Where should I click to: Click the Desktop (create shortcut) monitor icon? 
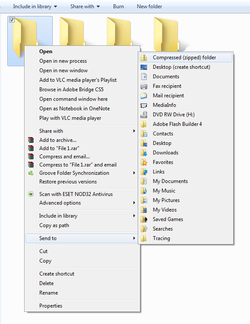click(x=144, y=67)
